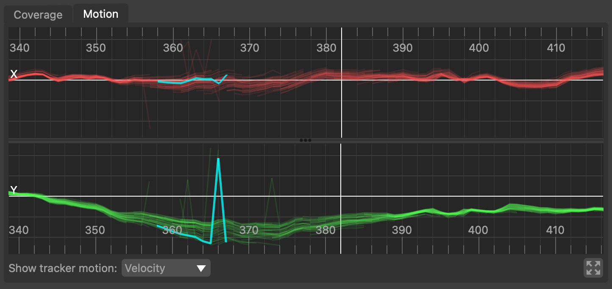The image size is (612, 289).
Task: Click frame number 380 in the Y graph ruler
Action: pos(325,230)
